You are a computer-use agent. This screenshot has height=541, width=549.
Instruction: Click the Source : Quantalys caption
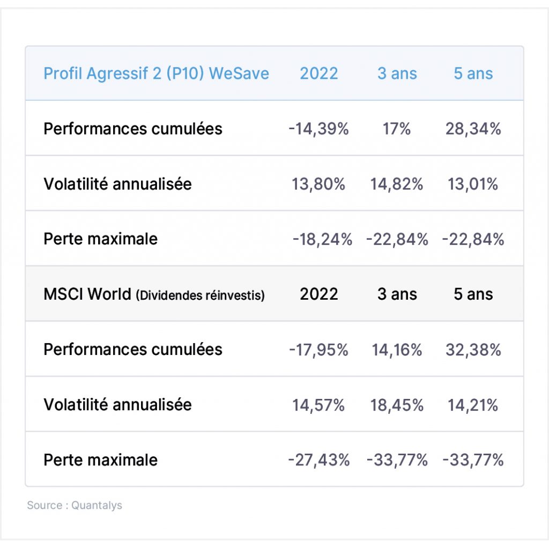tap(75, 505)
